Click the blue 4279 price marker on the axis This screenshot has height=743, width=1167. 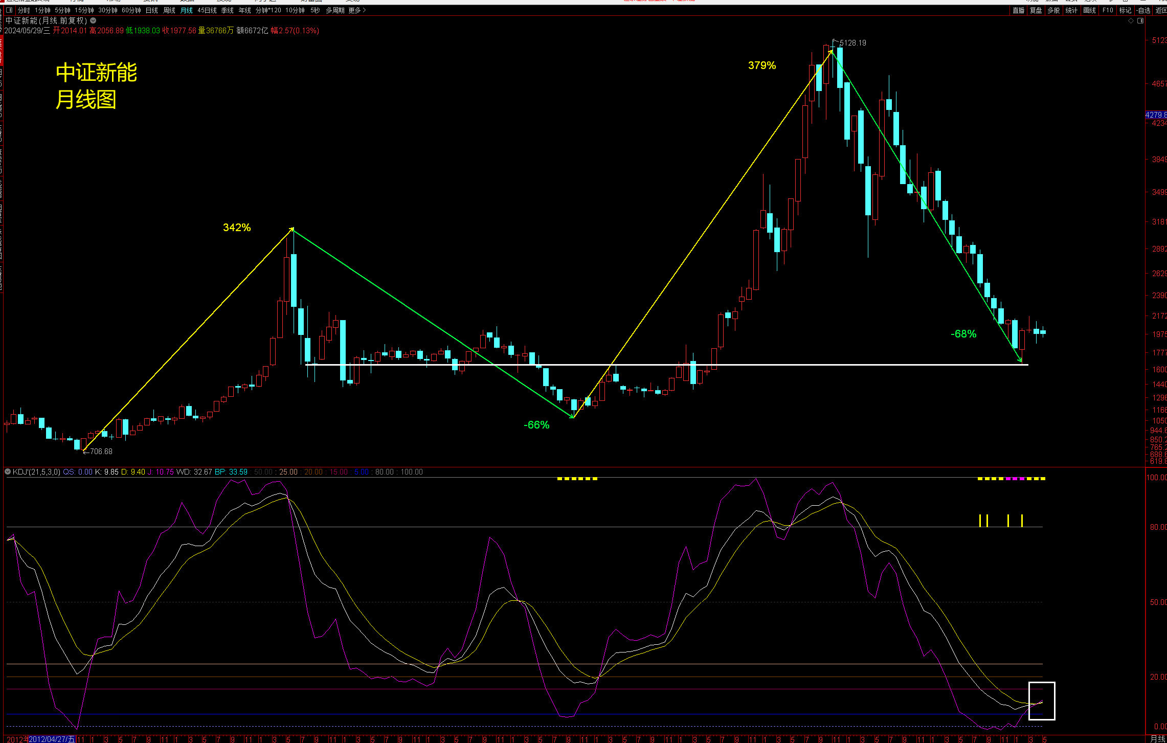1156,115
